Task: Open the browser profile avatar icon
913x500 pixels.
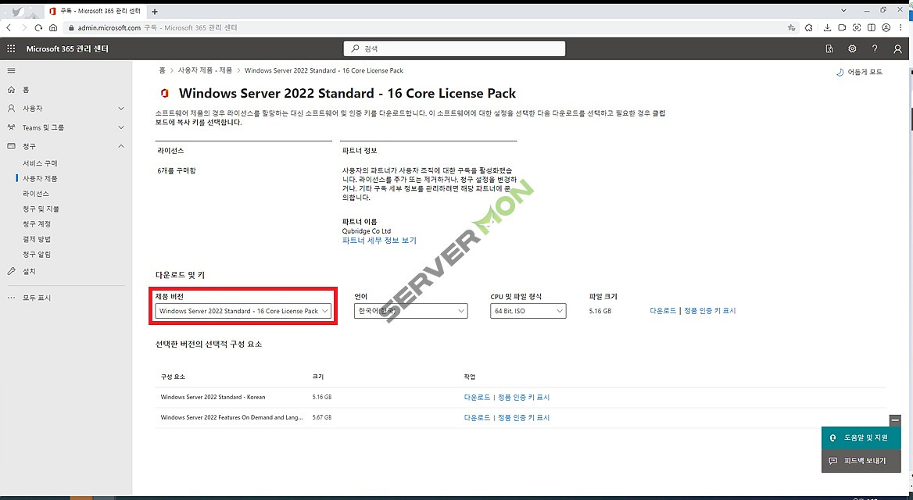Action: (x=886, y=27)
